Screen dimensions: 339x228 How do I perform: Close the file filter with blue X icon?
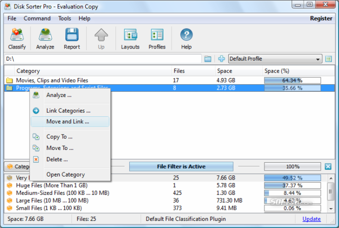point(328,166)
